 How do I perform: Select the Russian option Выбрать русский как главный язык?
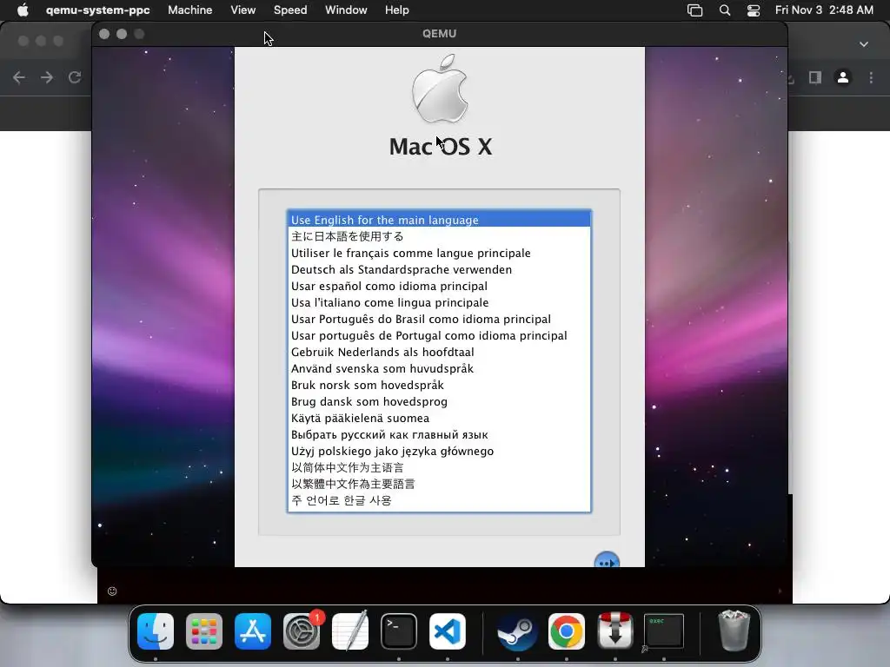(439, 434)
